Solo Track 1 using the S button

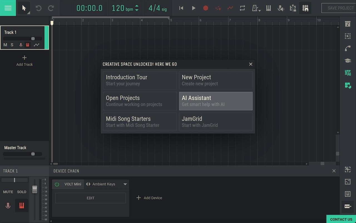[12, 45]
